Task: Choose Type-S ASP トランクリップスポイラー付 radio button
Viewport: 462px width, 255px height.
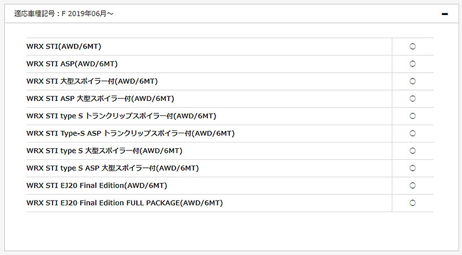Action: click(x=412, y=133)
